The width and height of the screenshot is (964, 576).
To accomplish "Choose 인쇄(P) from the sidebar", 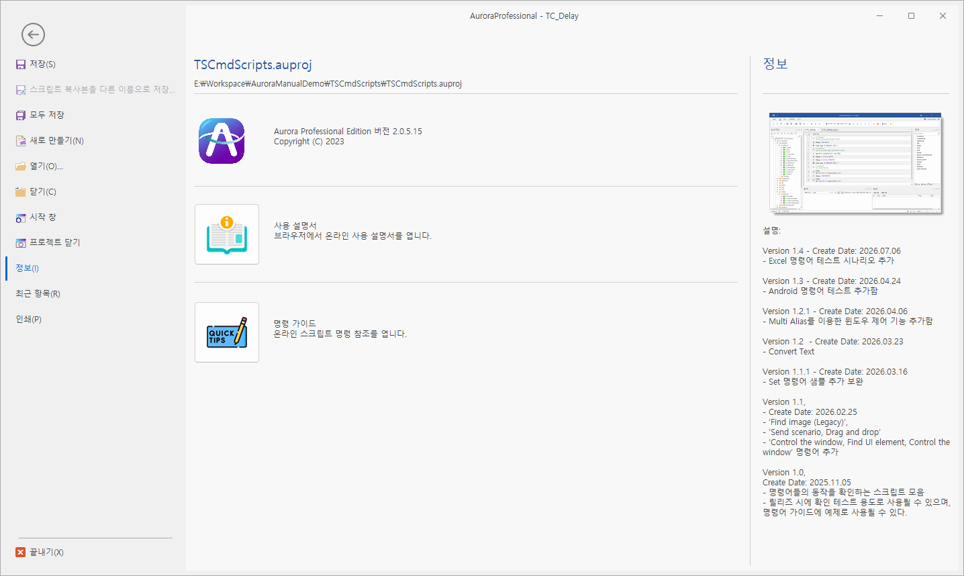I will coord(29,319).
